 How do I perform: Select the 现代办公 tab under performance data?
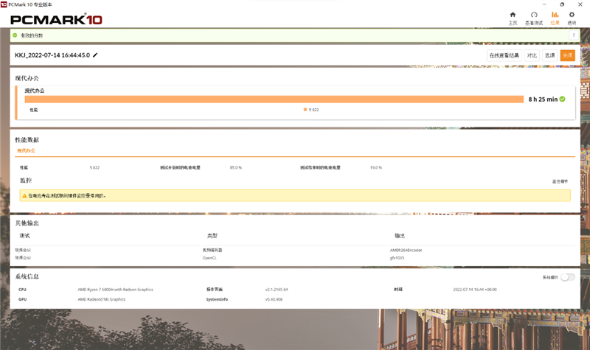(x=26, y=151)
